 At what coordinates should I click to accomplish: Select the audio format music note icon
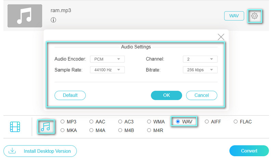pyautogui.click(x=45, y=127)
